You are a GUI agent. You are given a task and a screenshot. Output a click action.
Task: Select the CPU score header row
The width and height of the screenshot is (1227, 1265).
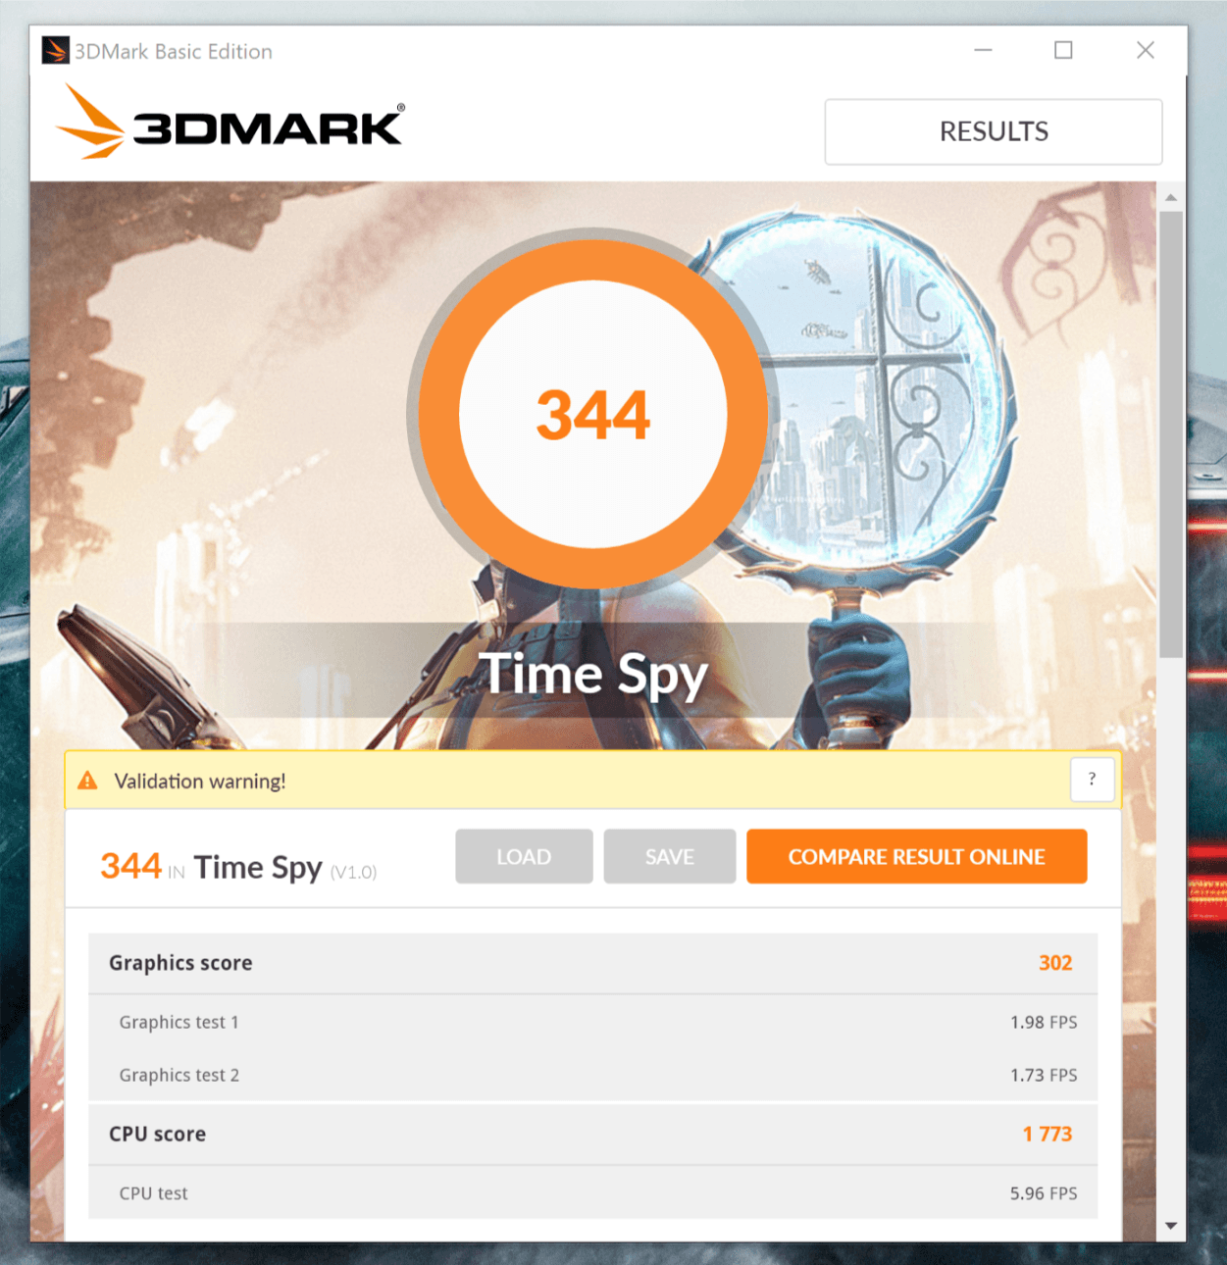[x=592, y=1134]
